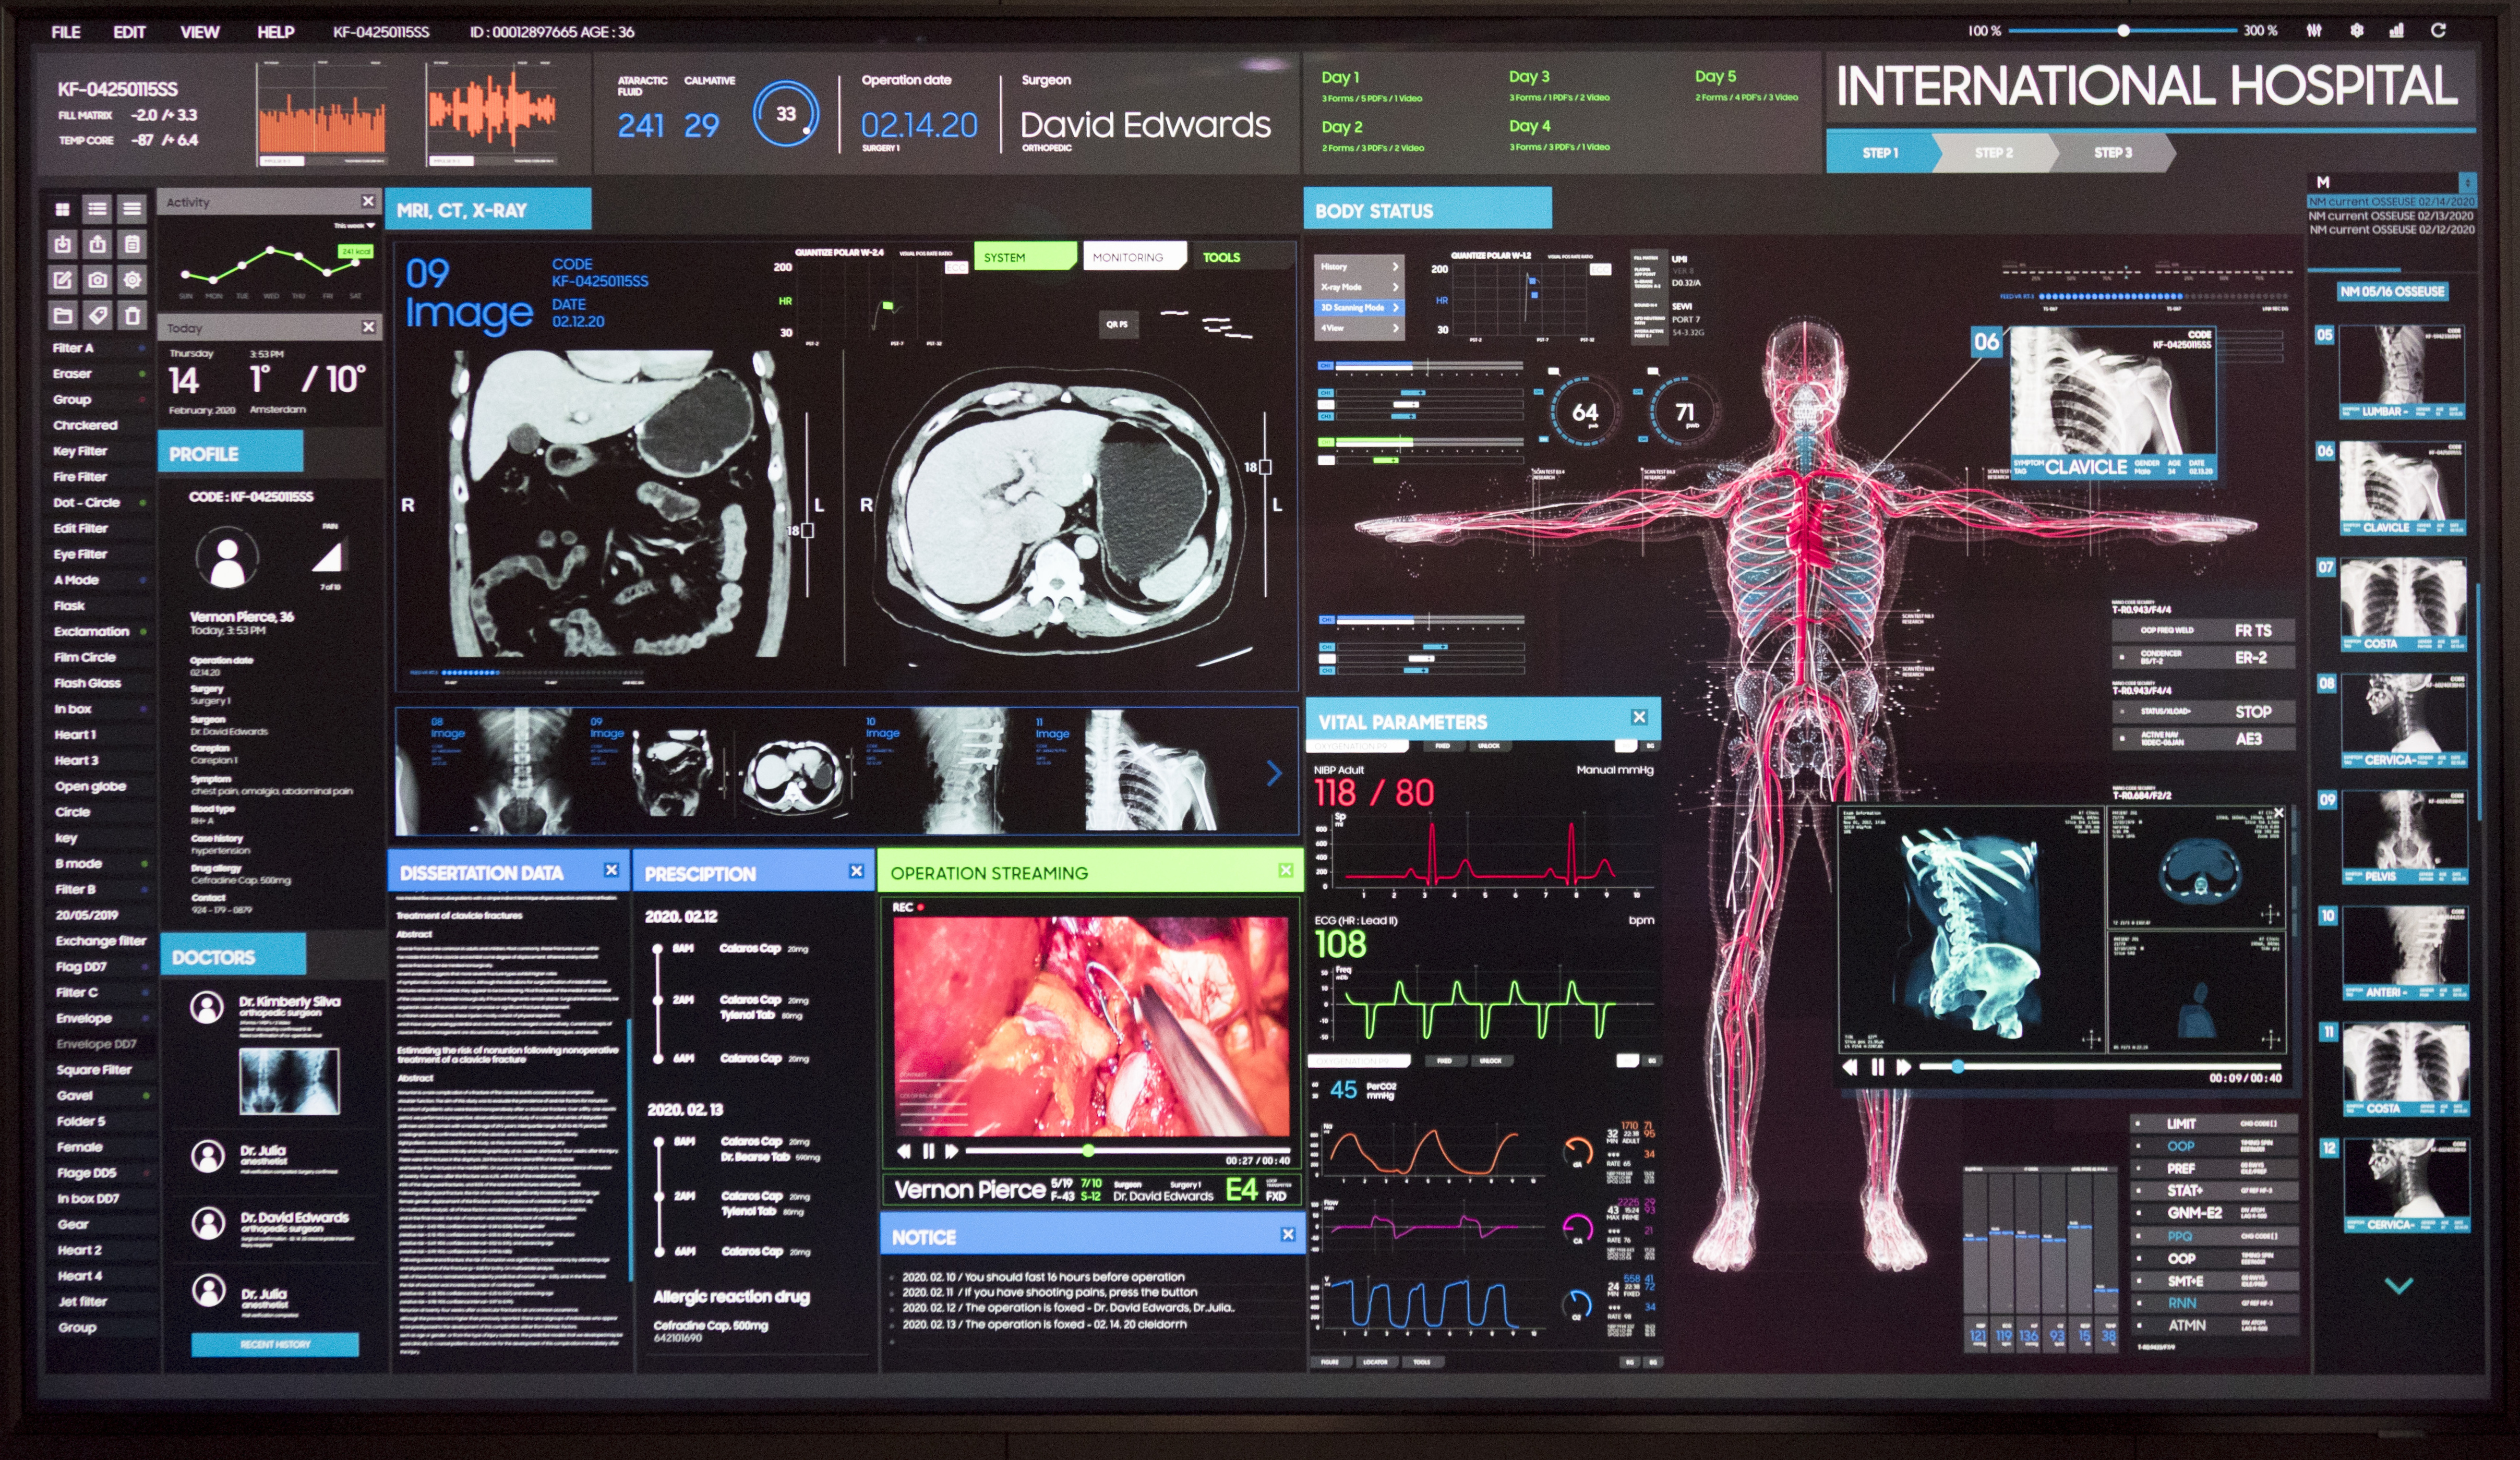The width and height of the screenshot is (2520, 1460).
Task: Switch to the MONITORING tab
Action: pos(1128,257)
